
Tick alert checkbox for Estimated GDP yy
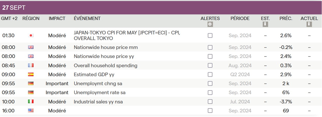210,75
